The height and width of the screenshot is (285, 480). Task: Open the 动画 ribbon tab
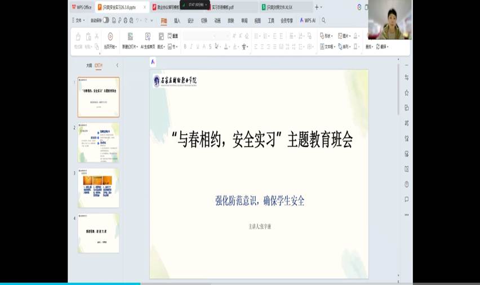tap(217, 20)
